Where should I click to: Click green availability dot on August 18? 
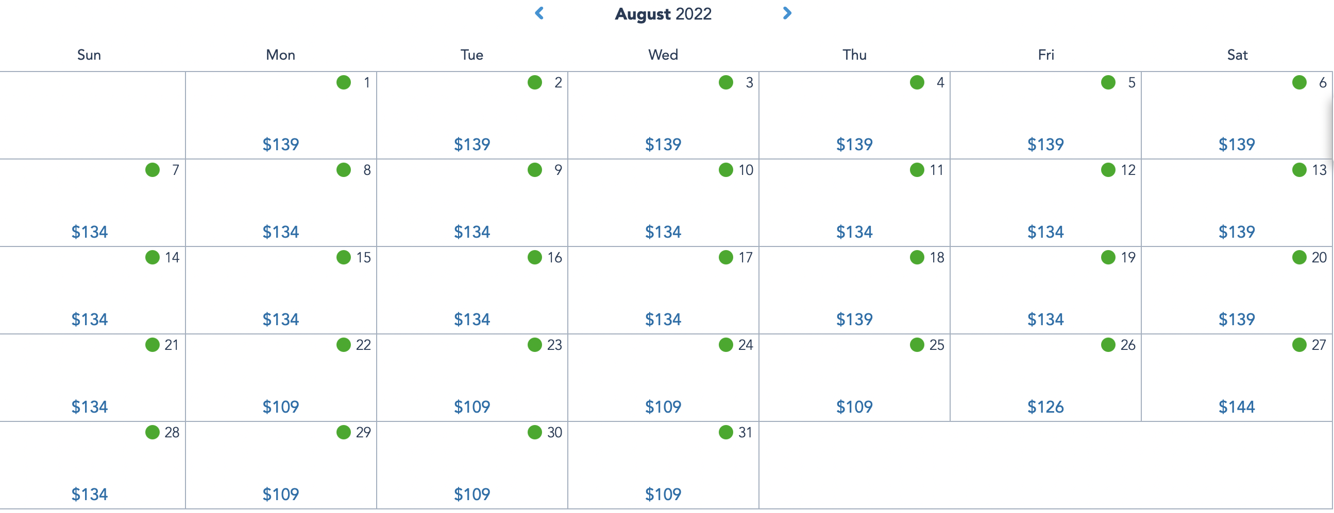pos(917,257)
